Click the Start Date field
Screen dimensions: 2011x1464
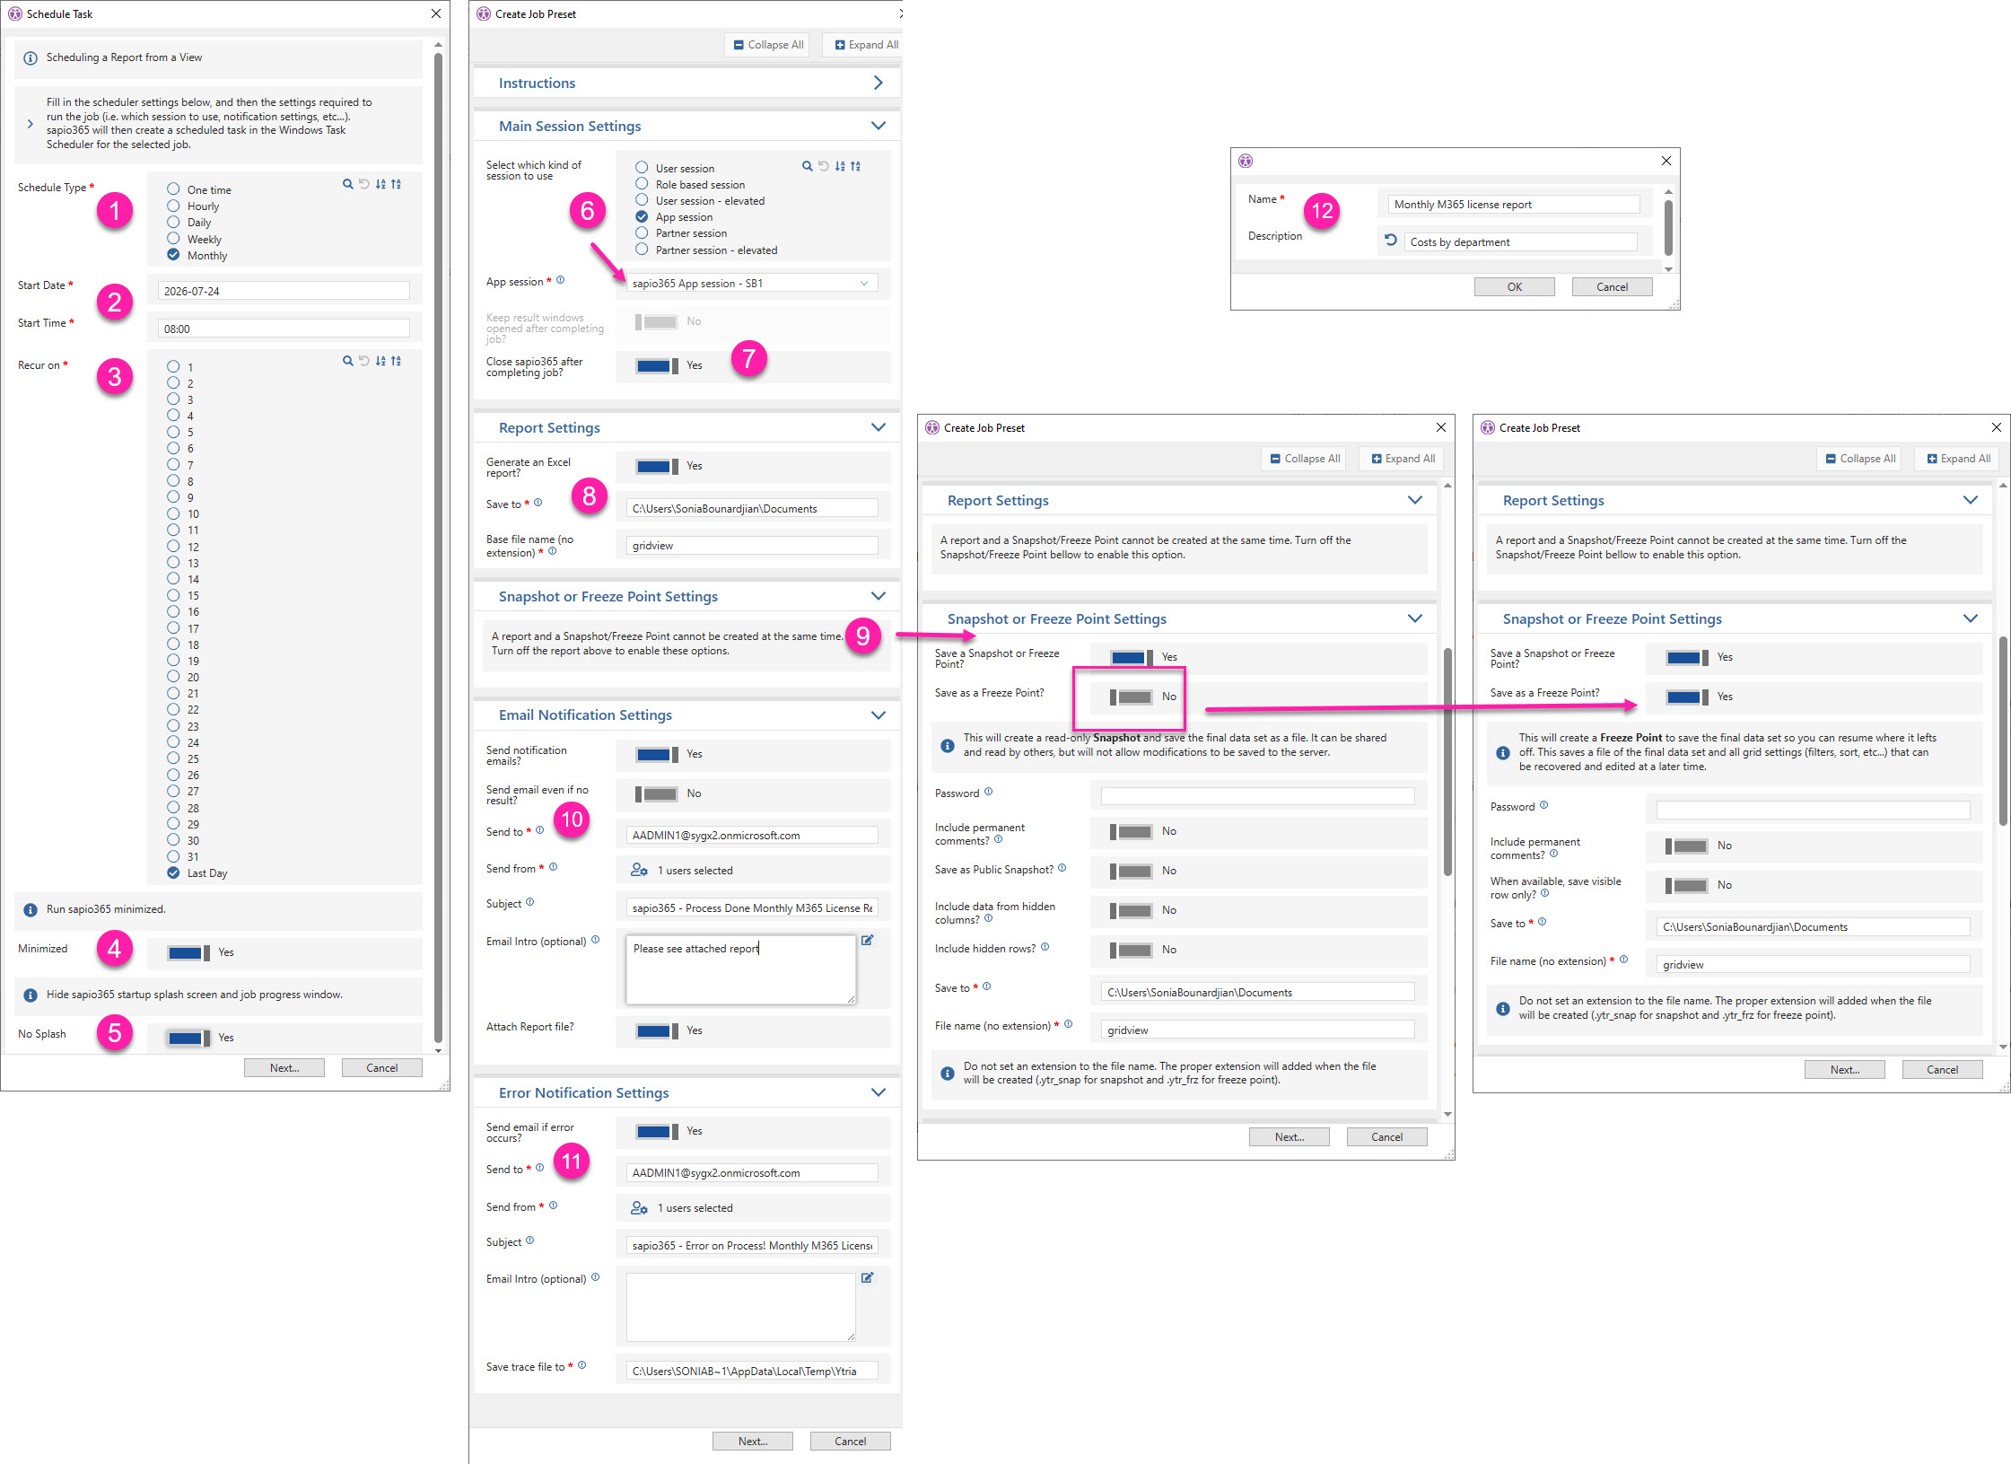(284, 291)
